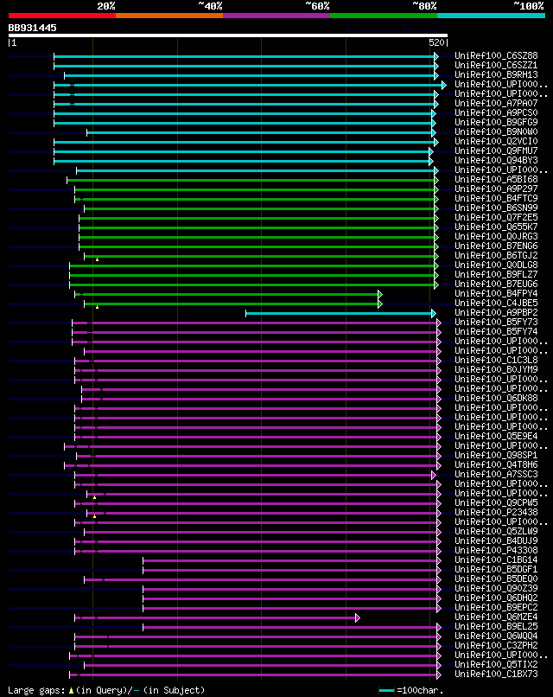
Task: Select label UniRef100_B9FLZ7
Action: pos(496,275)
